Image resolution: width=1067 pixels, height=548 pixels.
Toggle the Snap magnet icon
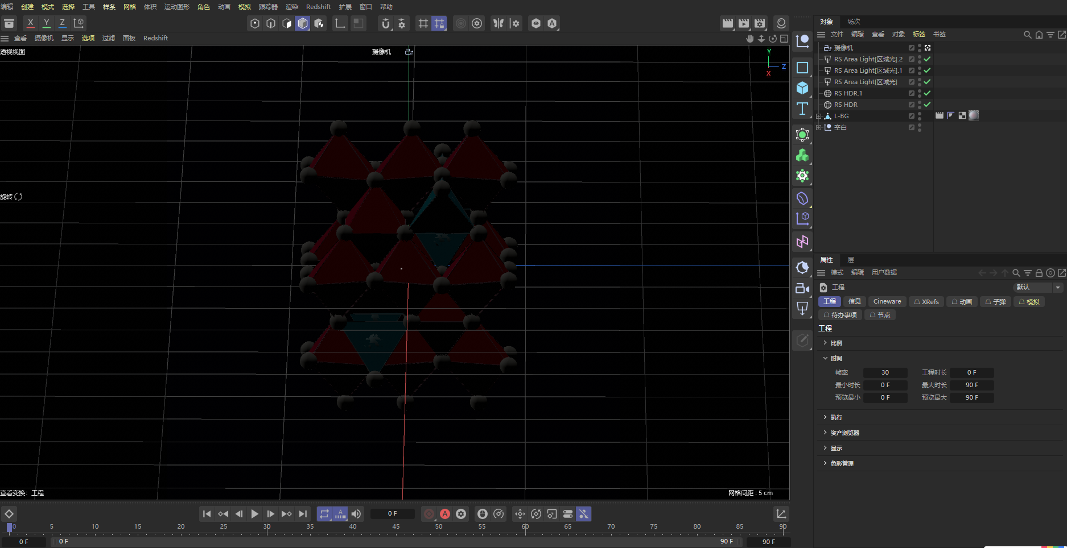pos(386,23)
